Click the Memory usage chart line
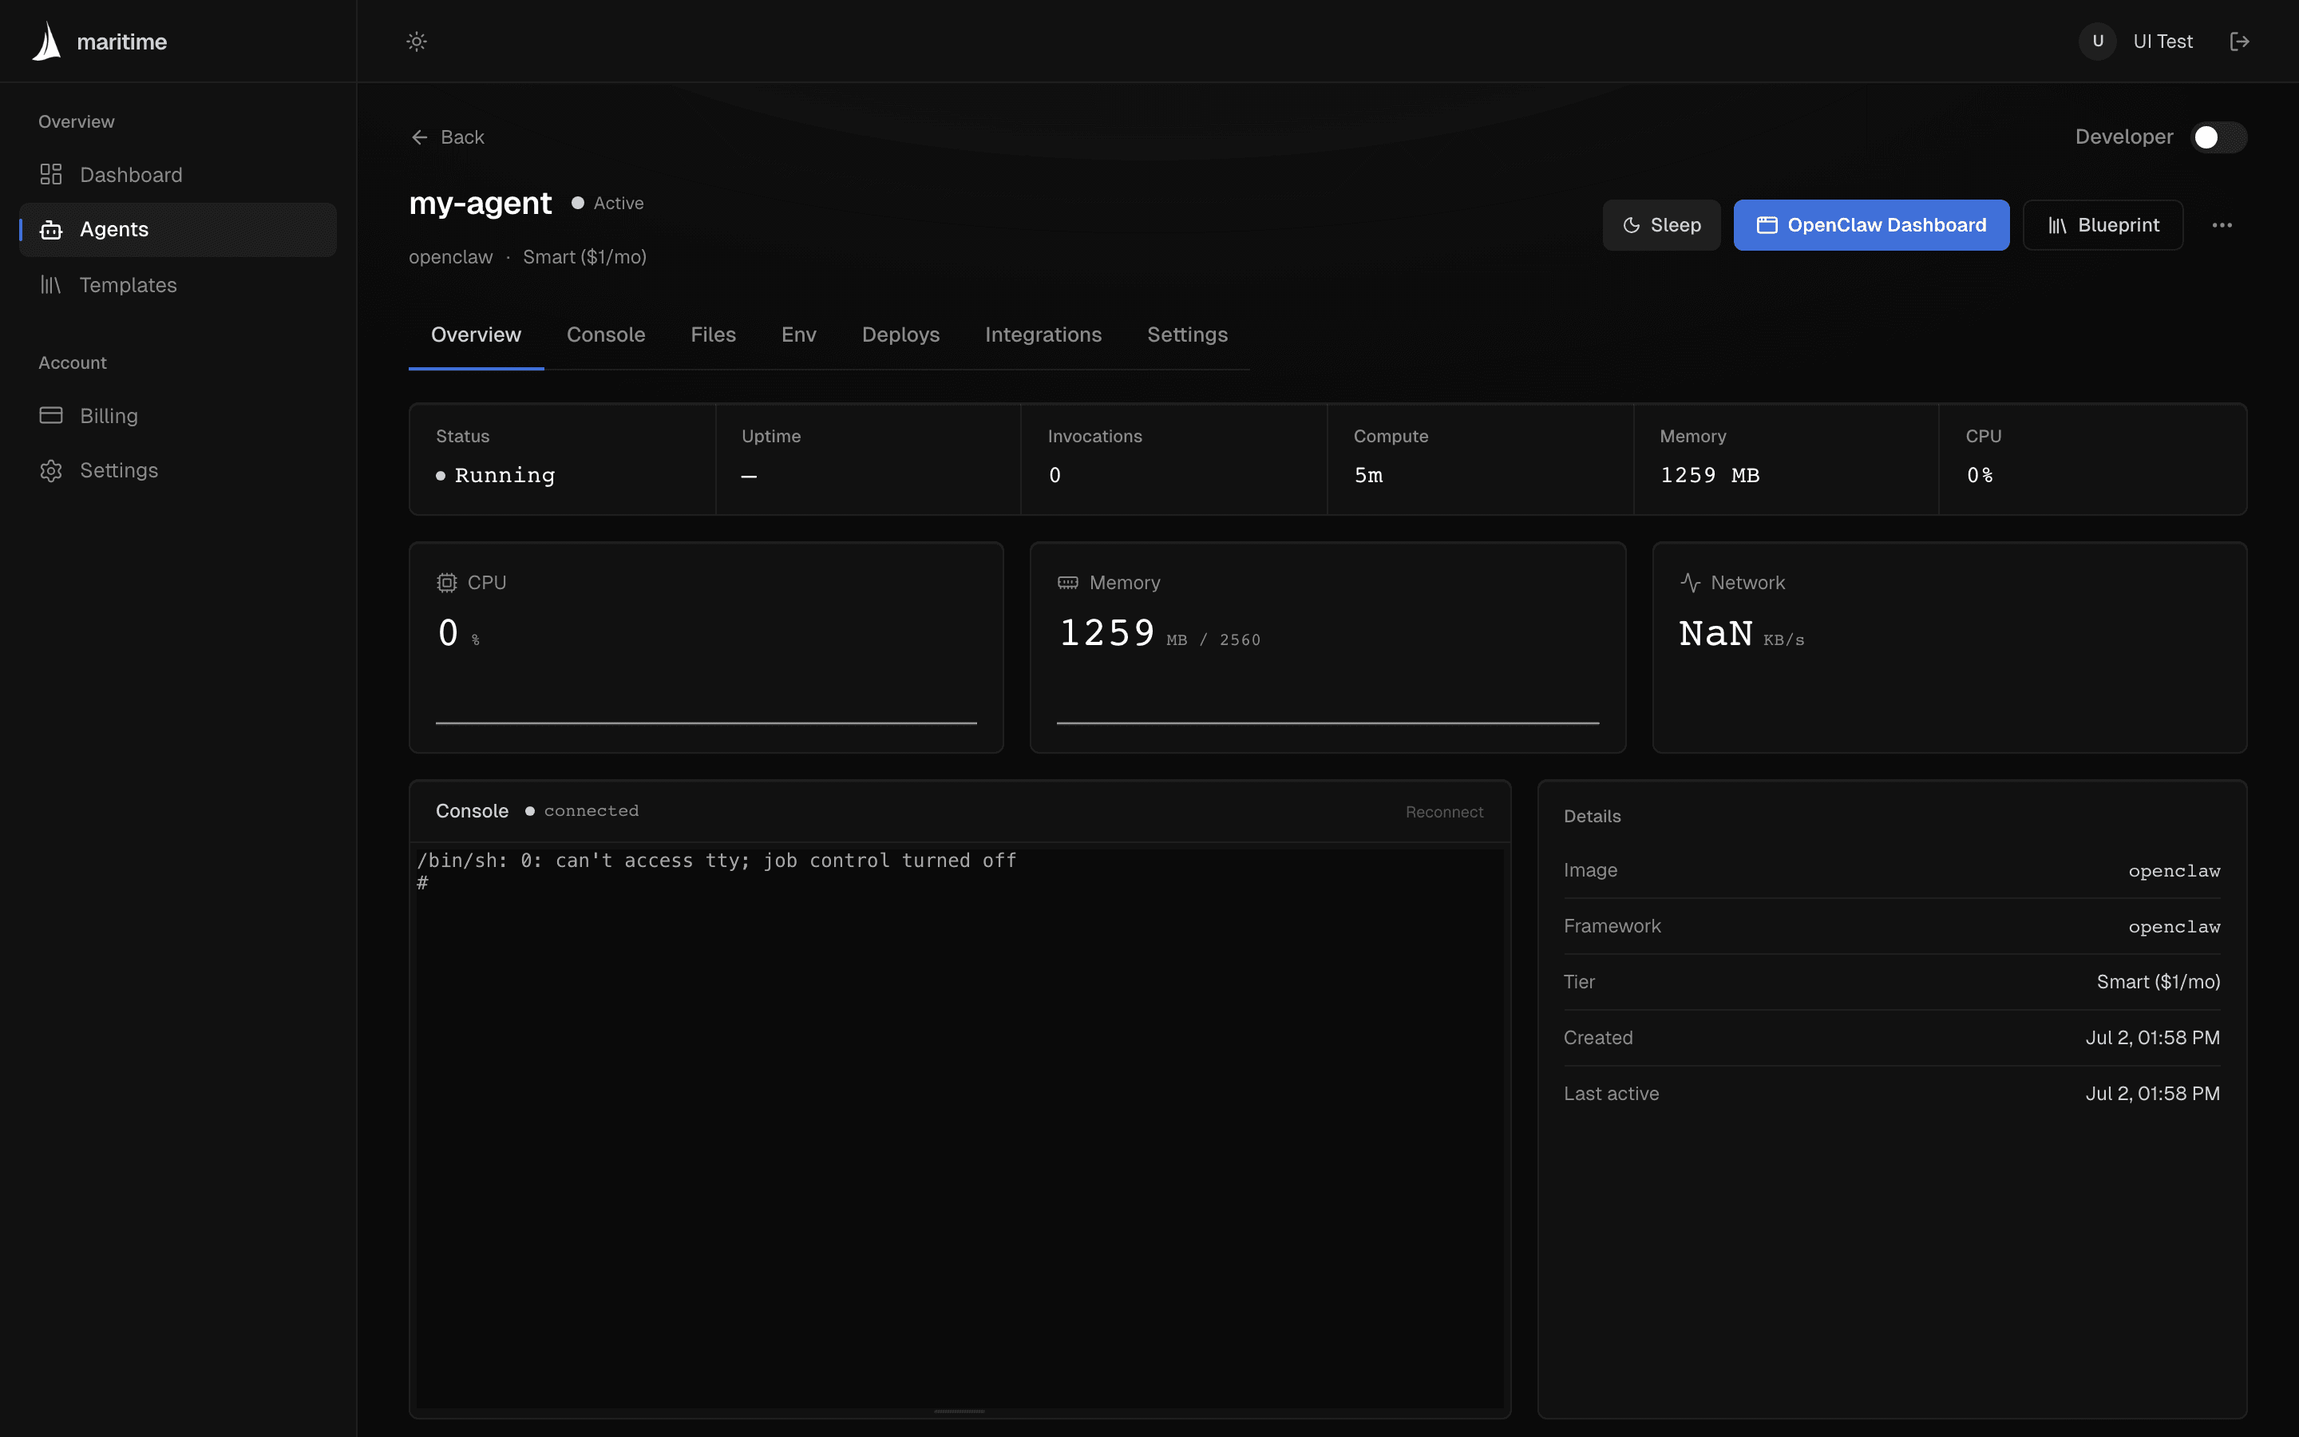Screen dimensions: 2299x1437 point(1328,723)
